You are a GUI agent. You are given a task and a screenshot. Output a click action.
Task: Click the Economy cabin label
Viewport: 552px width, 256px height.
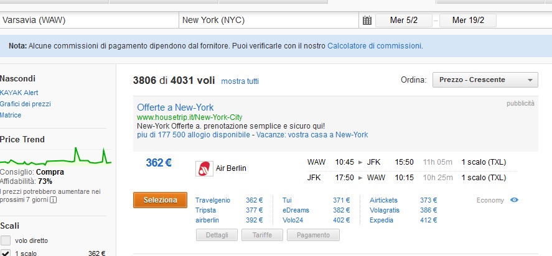[490, 200]
